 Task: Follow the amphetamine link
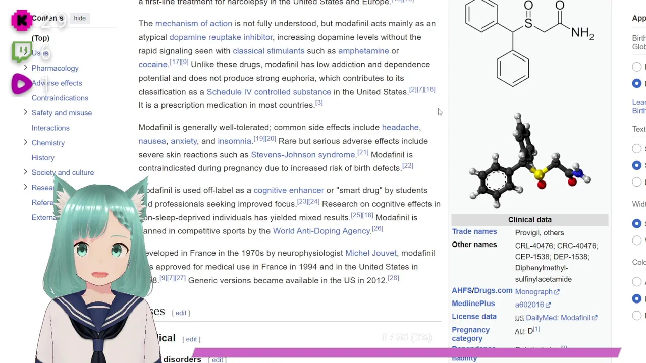click(x=363, y=51)
